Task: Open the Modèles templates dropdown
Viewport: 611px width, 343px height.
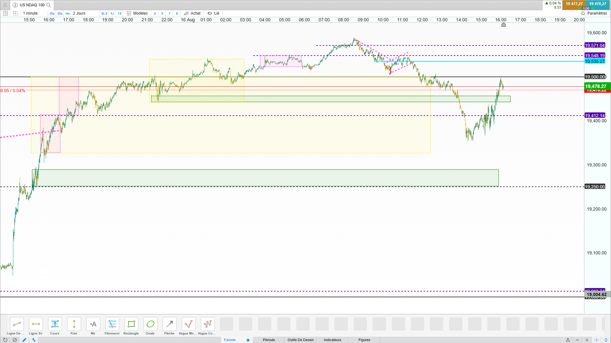Action: pos(137,13)
